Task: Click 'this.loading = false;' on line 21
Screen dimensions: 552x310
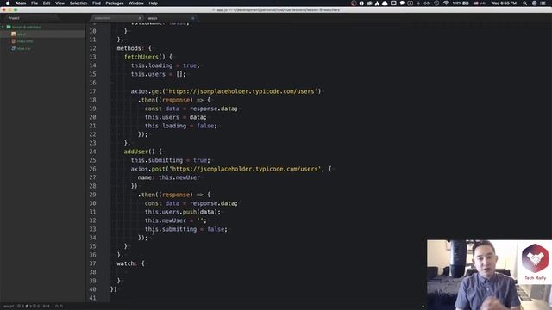Action: point(181,126)
